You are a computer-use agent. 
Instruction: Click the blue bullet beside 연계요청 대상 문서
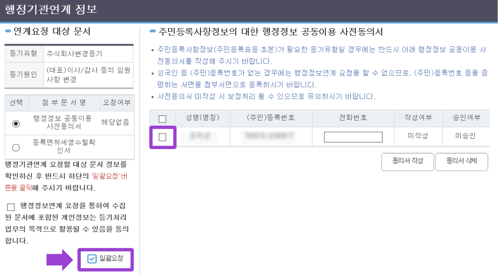8,31
